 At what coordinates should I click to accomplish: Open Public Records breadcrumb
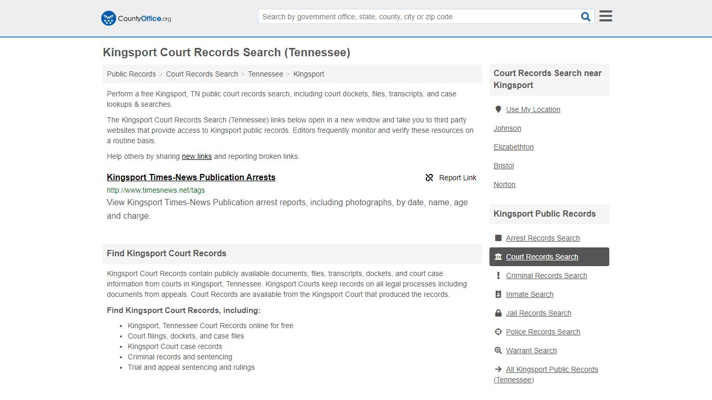(131, 74)
